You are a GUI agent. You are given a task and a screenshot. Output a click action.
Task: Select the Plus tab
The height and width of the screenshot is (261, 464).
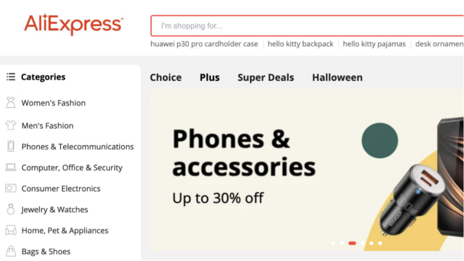pyautogui.click(x=209, y=78)
